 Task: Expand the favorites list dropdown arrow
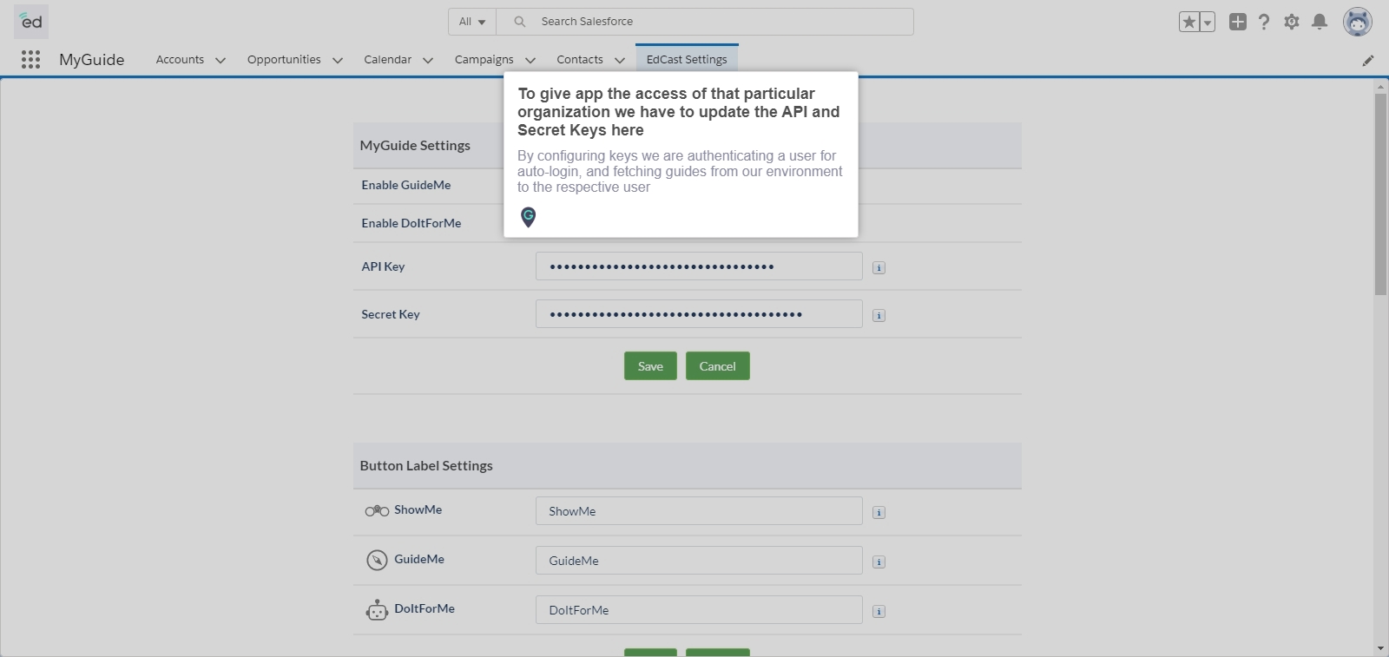(x=1208, y=22)
